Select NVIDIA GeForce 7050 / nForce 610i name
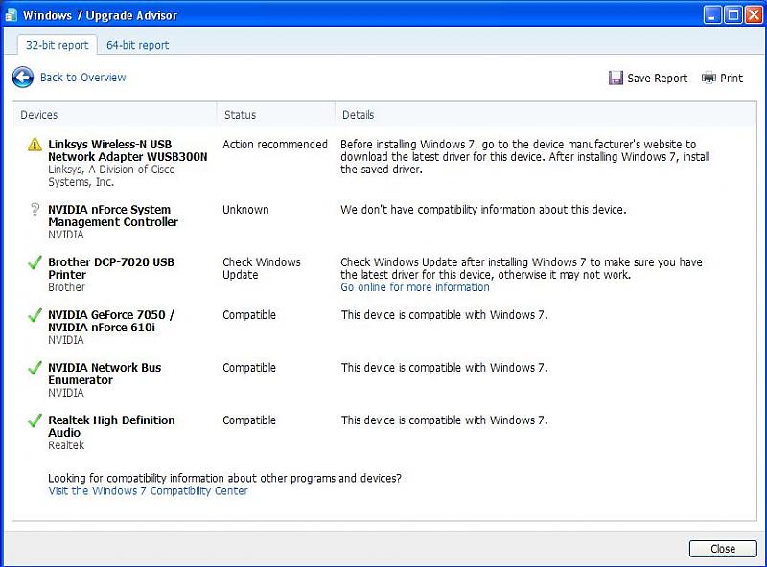This screenshot has height=567, width=767. tap(111, 321)
